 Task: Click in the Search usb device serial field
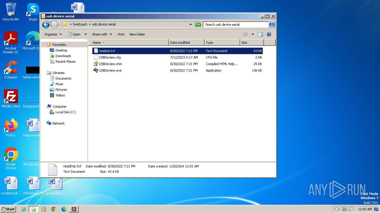pyautogui.click(x=236, y=25)
